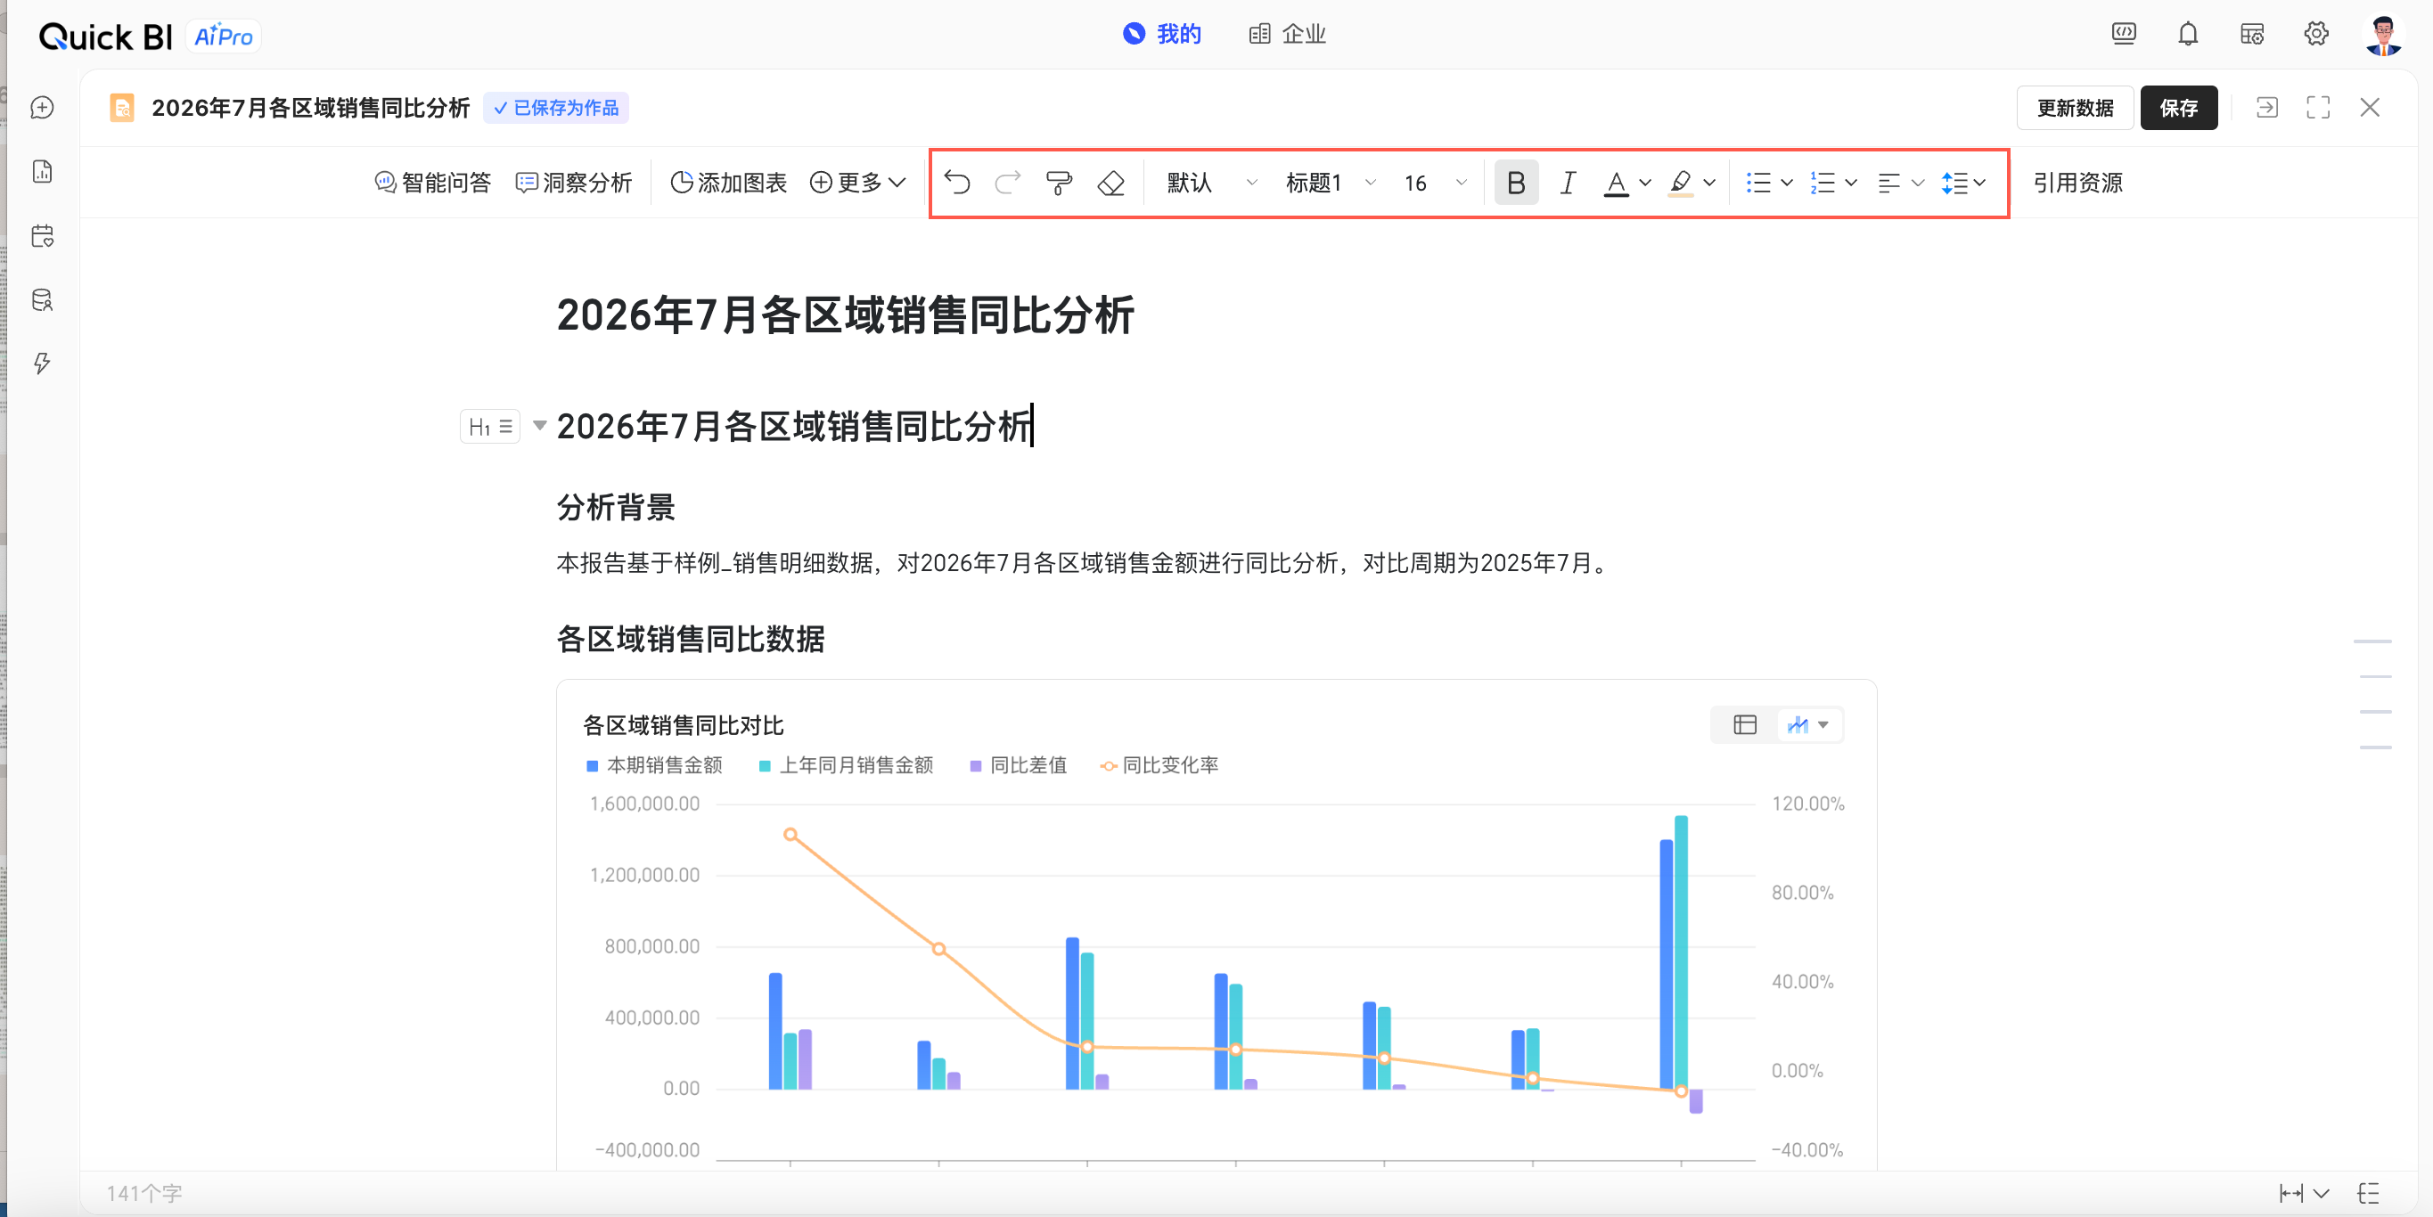Open the calendar subscription icon in sidebar
Screen dimensions: 2433x1217
pos(43,236)
